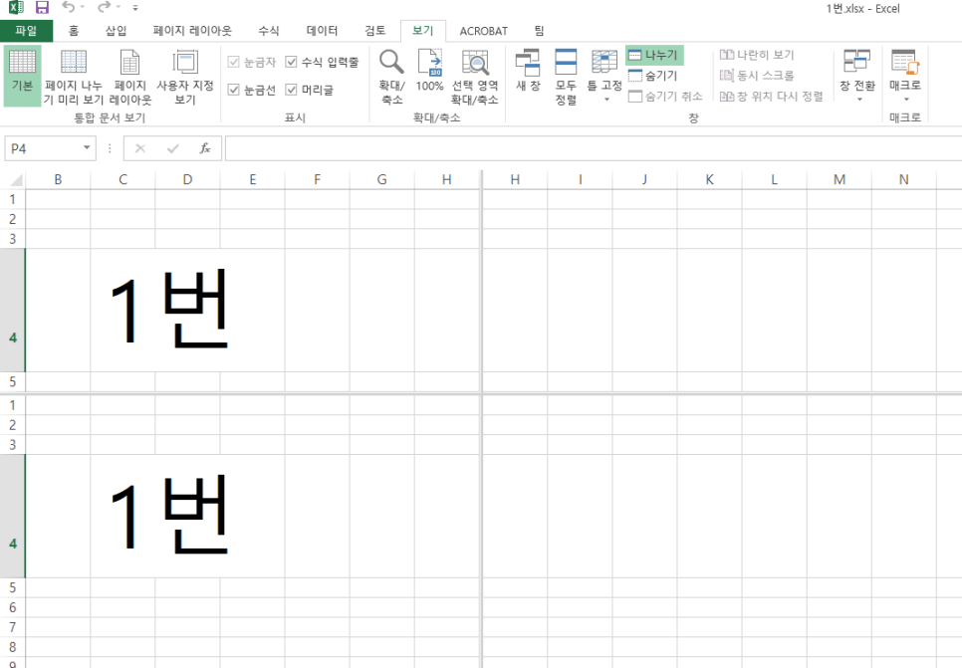Expand the Name Box dropdown arrow

click(x=87, y=147)
